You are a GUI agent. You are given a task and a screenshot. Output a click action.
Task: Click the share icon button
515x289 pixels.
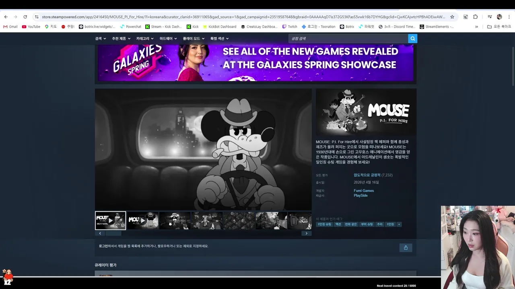pos(406,248)
